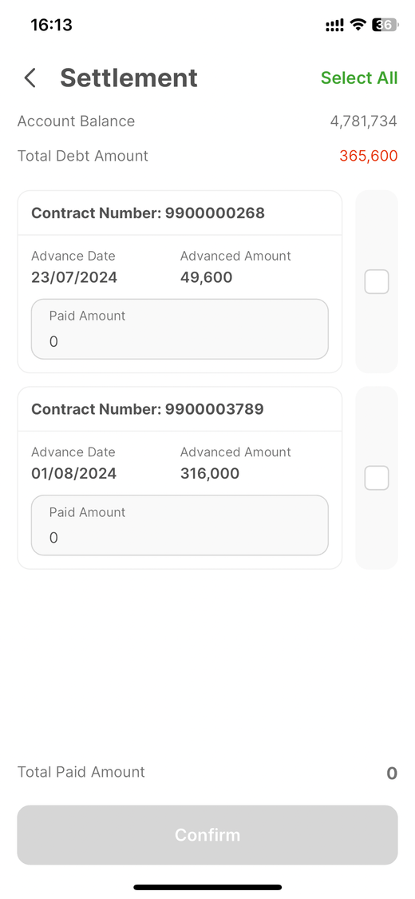Check the box for contract 9900003789

tap(377, 478)
